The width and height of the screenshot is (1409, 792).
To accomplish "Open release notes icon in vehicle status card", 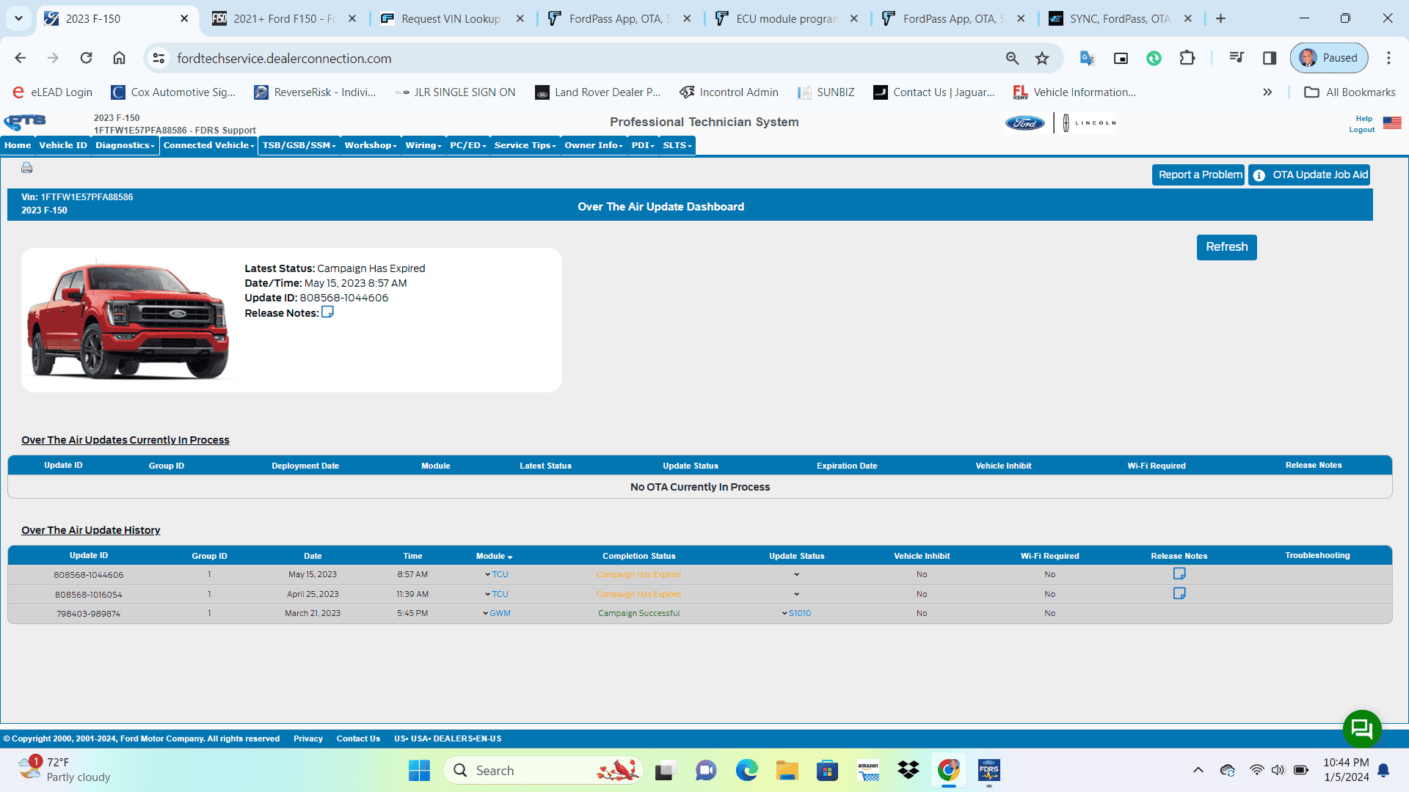I will (327, 312).
